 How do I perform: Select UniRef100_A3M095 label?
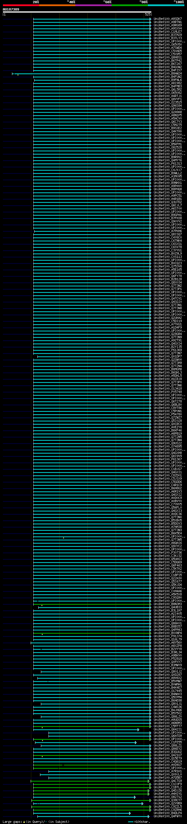[167, 176]
